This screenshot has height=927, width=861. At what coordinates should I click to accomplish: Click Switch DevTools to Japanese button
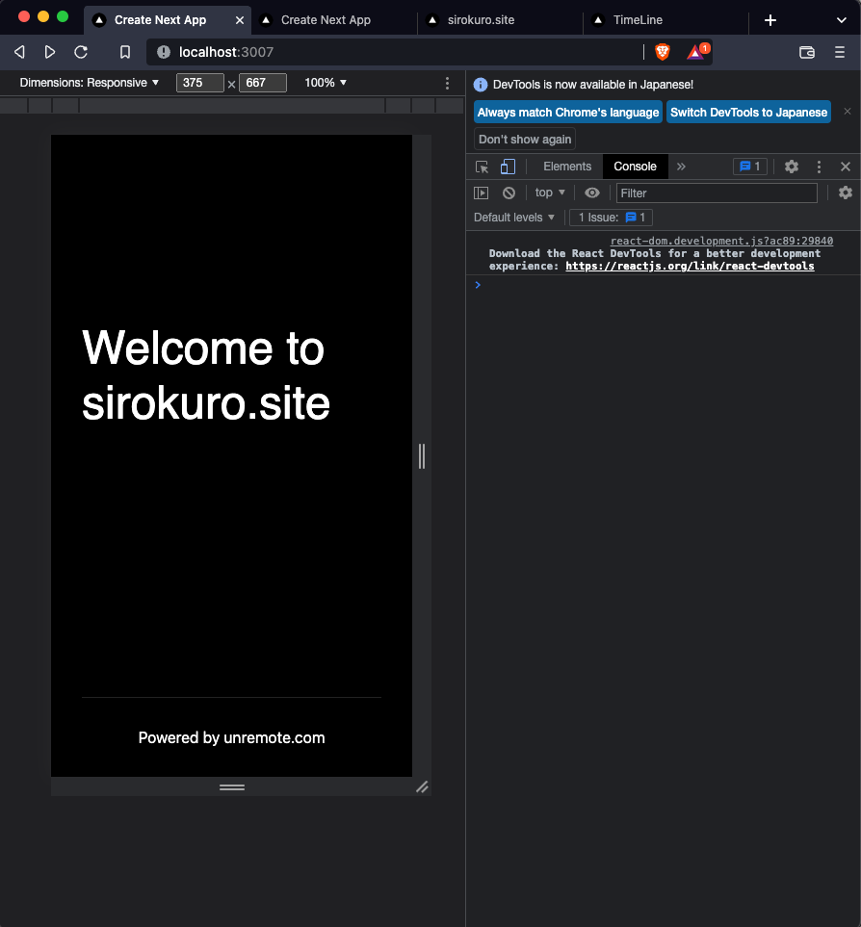(x=748, y=113)
